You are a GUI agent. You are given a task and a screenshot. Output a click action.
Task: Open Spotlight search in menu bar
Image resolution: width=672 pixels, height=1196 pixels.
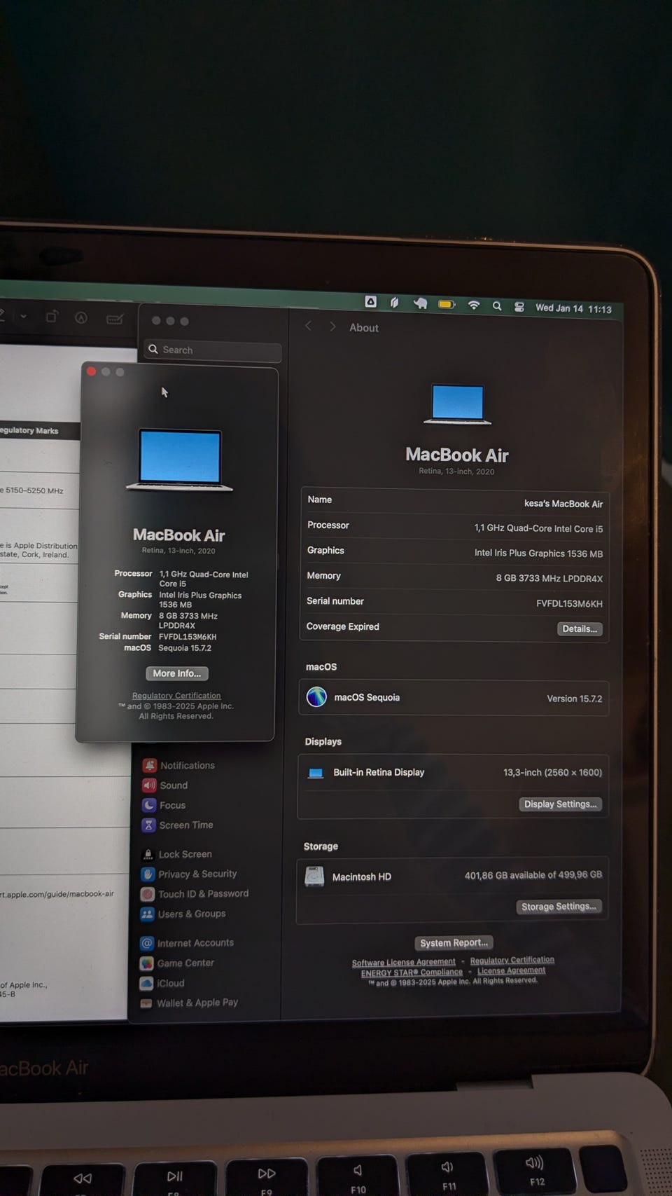tap(497, 306)
